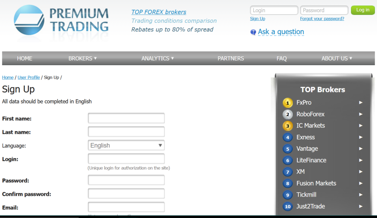377x218 pixels.
Task: Select the Fusion Markets broker name
Action: point(316,183)
